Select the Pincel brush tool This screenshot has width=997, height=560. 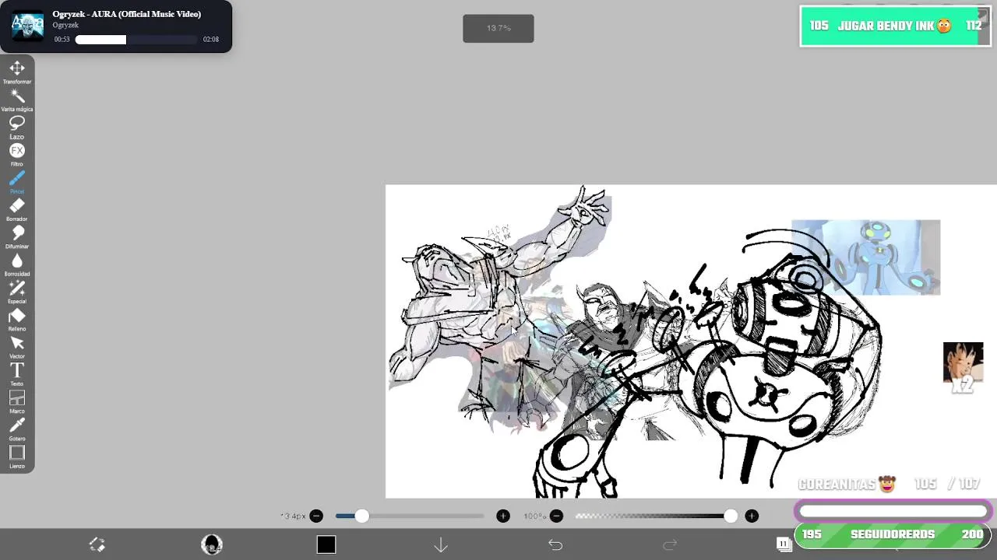pyautogui.click(x=17, y=182)
